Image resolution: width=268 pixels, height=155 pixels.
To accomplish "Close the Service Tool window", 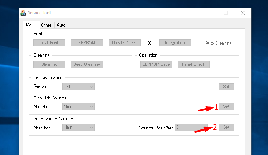I will tap(242, 13).
